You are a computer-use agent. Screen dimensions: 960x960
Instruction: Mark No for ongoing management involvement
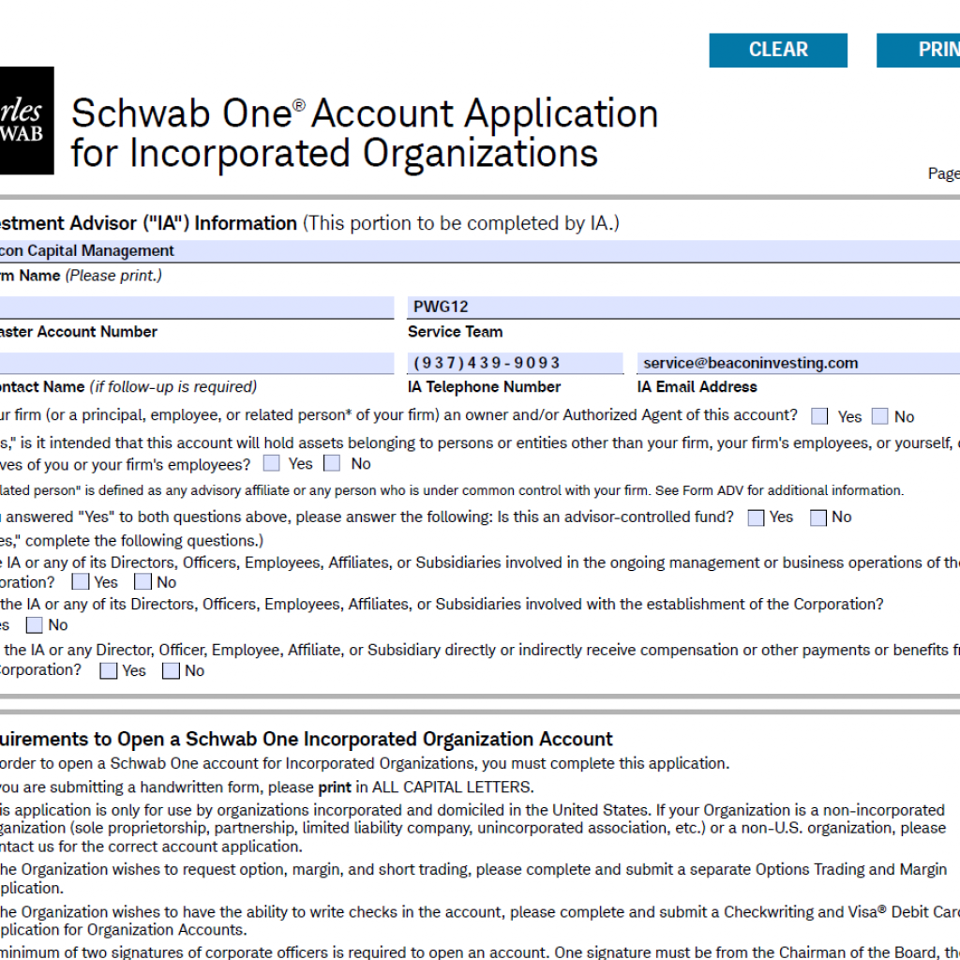pyautogui.click(x=142, y=581)
